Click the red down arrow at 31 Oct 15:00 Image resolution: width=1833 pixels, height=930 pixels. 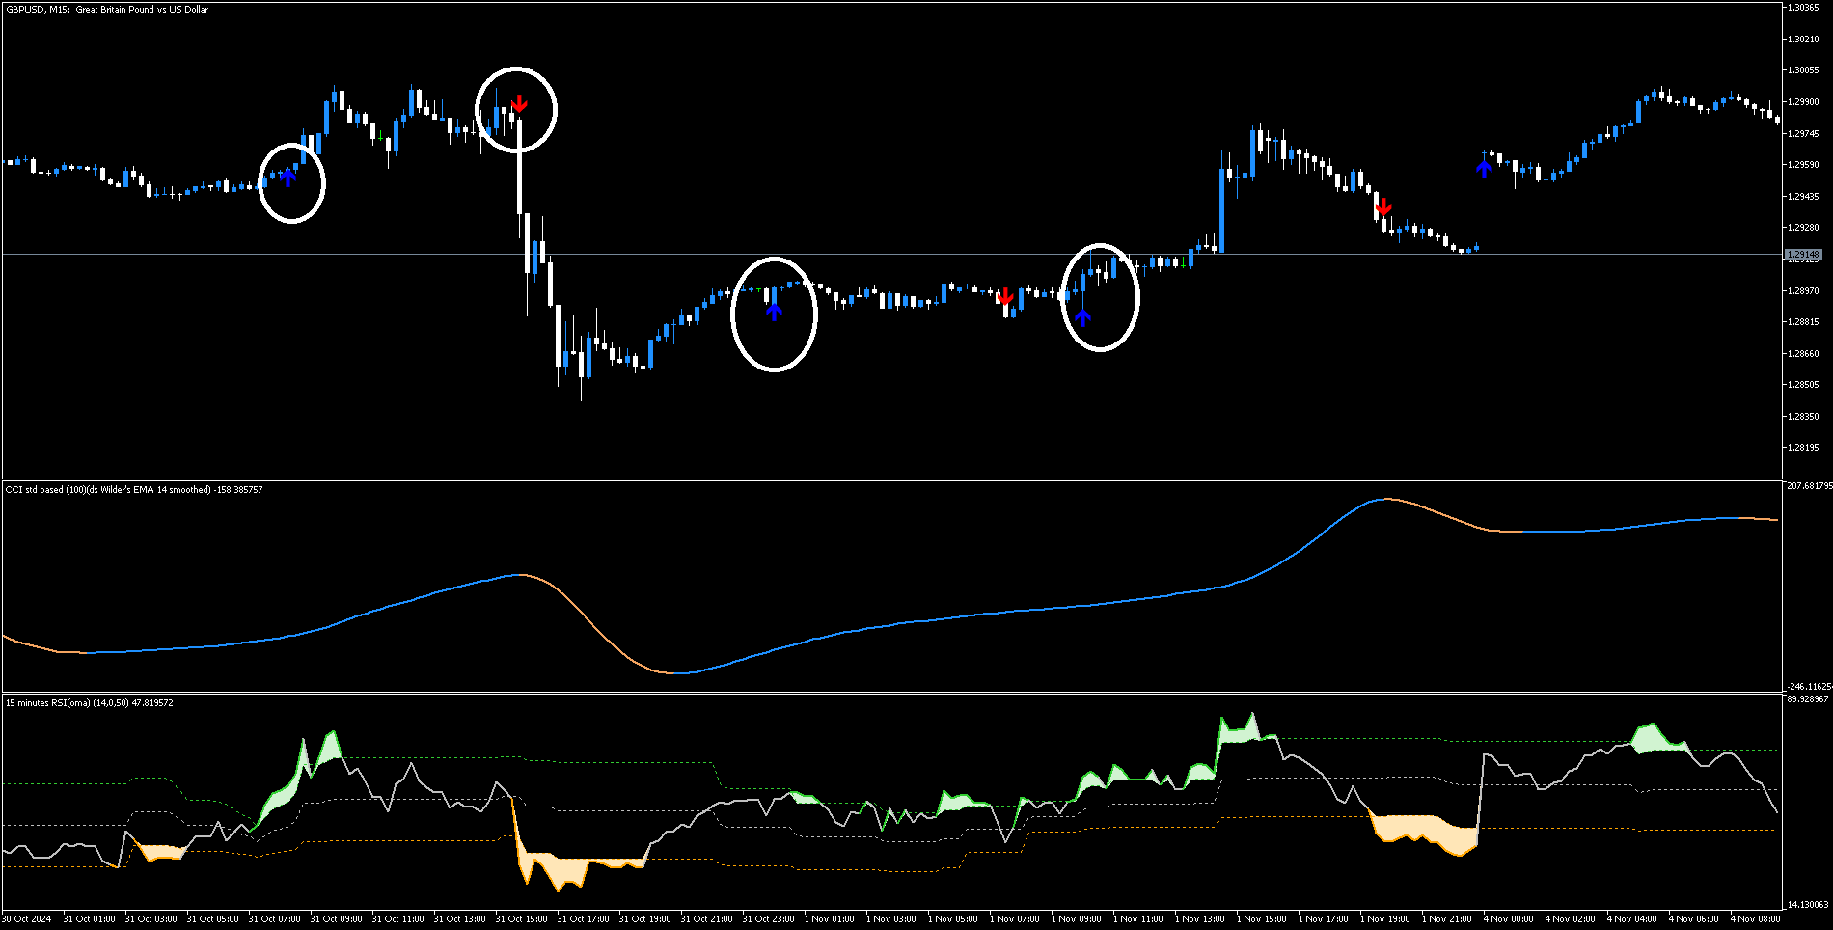coord(519,103)
